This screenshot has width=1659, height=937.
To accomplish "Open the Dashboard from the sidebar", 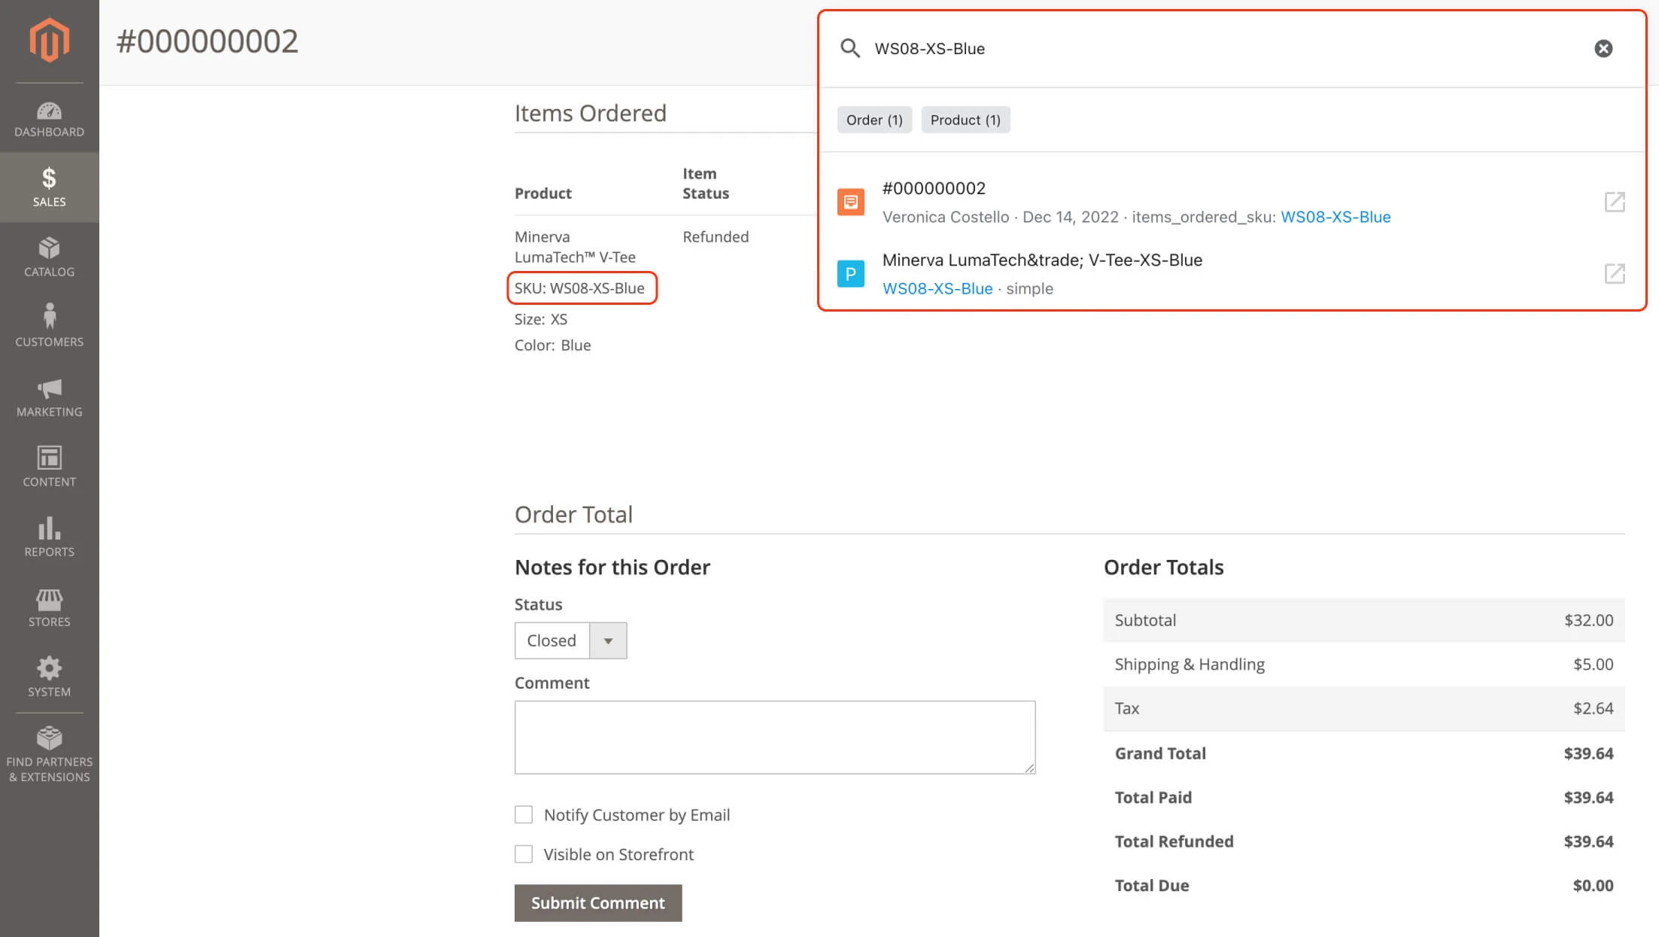I will point(49,117).
